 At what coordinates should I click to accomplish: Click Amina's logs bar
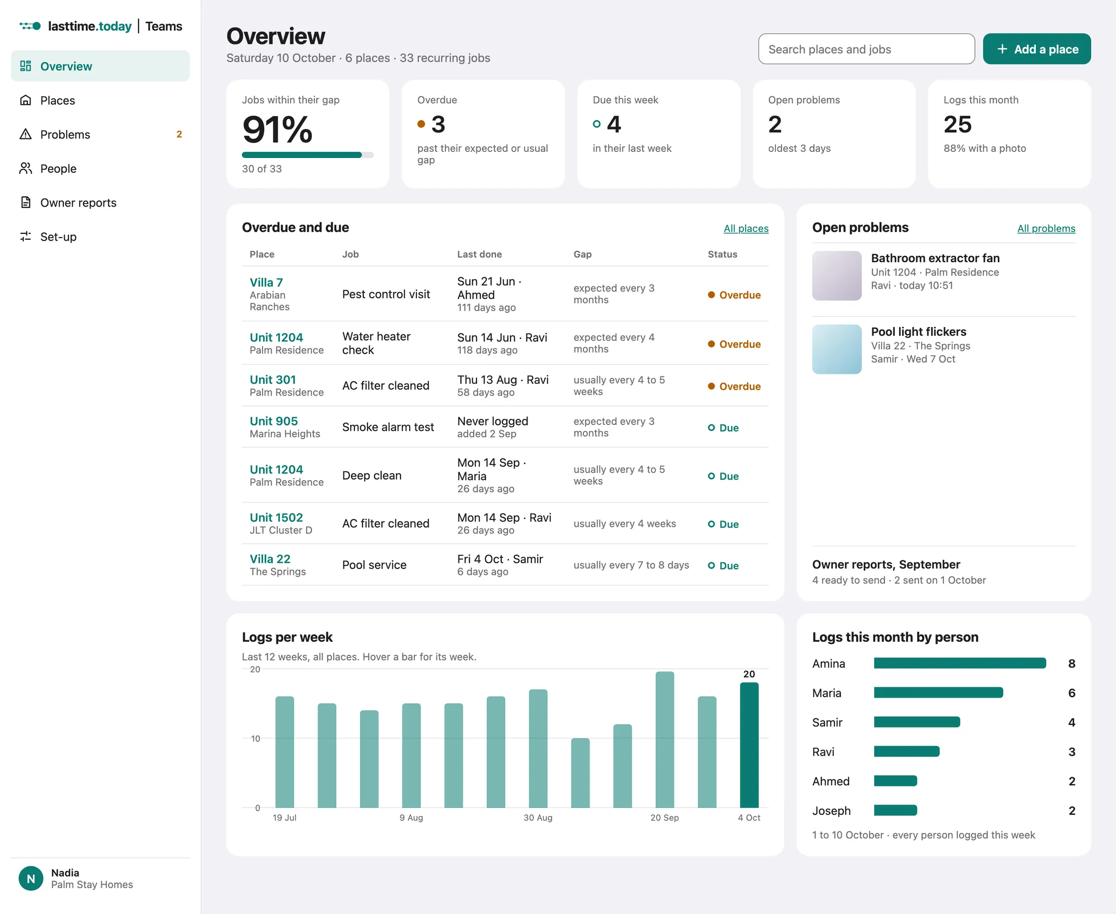pyautogui.click(x=959, y=664)
